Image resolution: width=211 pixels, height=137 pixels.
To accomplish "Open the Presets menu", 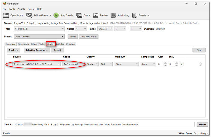I will (x=21, y=9).
